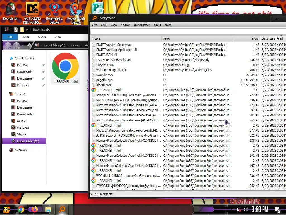Sort by the Size column header

click(x=247, y=39)
